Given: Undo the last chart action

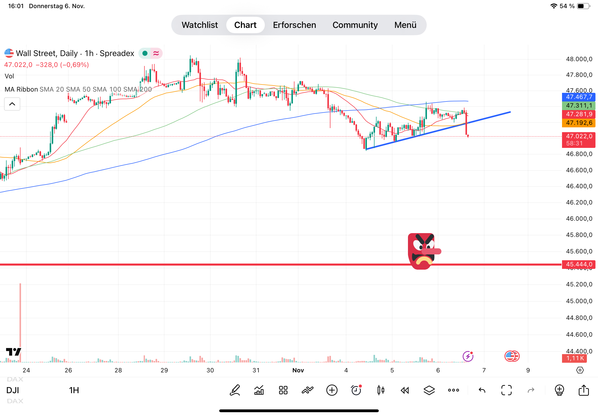Looking at the screenshot, I should pos(482,390).
